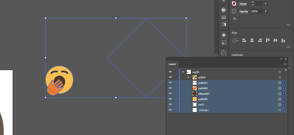
Task: Hide the g3009 group
Action: coord(170,77)
